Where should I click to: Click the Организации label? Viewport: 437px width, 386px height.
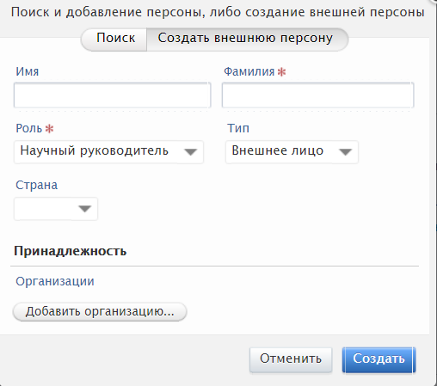click(55, 281)
